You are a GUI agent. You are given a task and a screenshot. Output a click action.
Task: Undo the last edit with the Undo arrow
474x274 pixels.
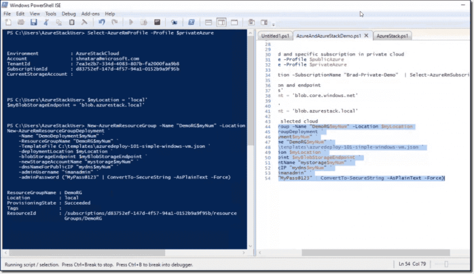[x=101, y=22]
